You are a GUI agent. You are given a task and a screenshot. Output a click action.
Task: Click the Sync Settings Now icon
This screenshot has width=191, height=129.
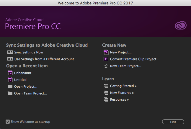coord(10,52)
